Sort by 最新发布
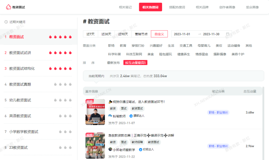 tap(113, 62)
